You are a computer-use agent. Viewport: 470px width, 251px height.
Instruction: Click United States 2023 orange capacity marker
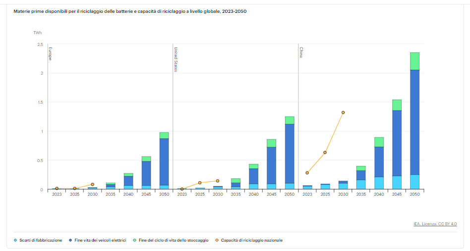tap(182, 189)
